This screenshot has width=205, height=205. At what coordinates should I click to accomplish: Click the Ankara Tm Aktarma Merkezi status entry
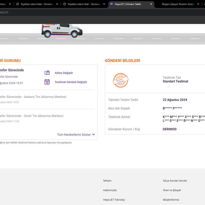pos(33,97)
